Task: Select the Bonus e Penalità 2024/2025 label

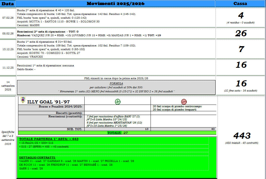Action: click(60, 106)
